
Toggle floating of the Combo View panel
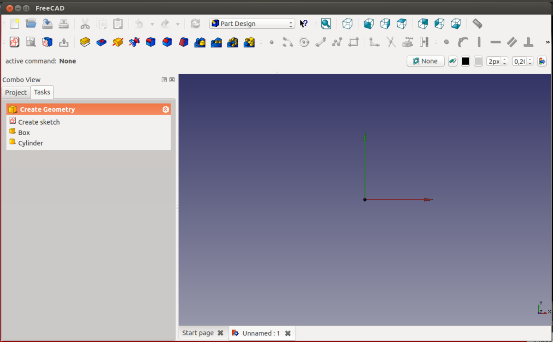164,80
